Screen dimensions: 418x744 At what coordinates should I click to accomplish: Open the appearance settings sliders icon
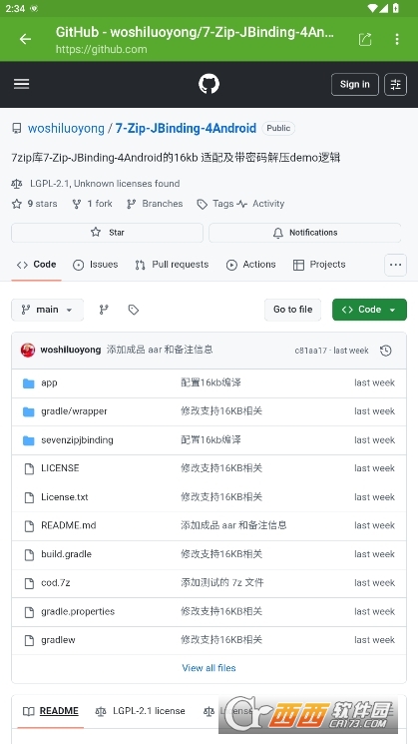point(395,85)
